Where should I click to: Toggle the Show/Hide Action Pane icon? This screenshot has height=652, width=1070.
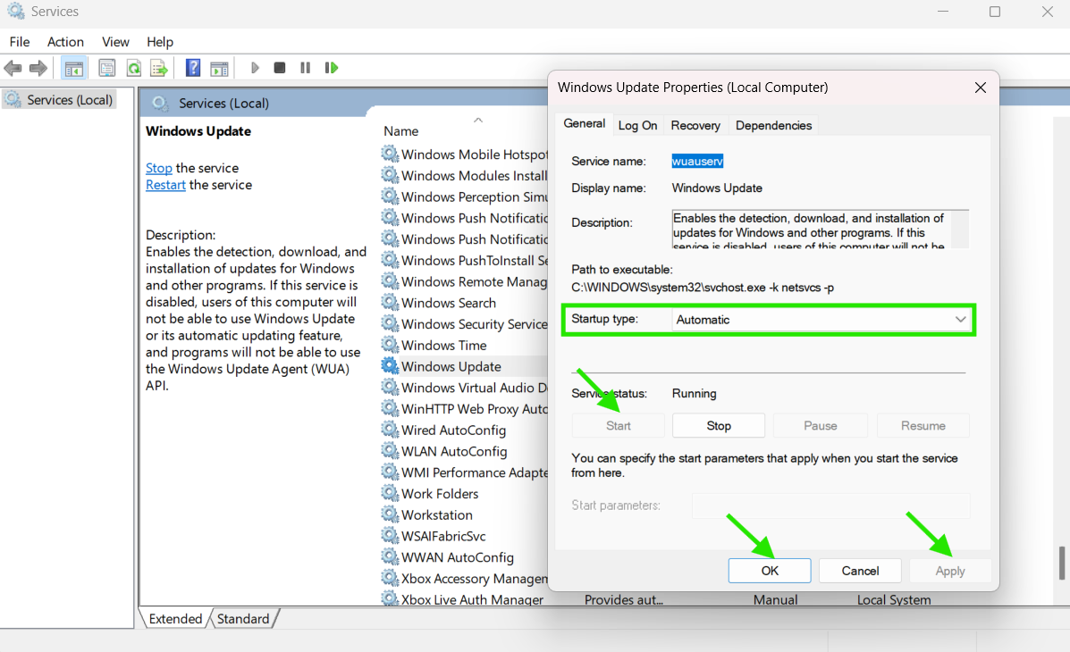coord(219,68)
